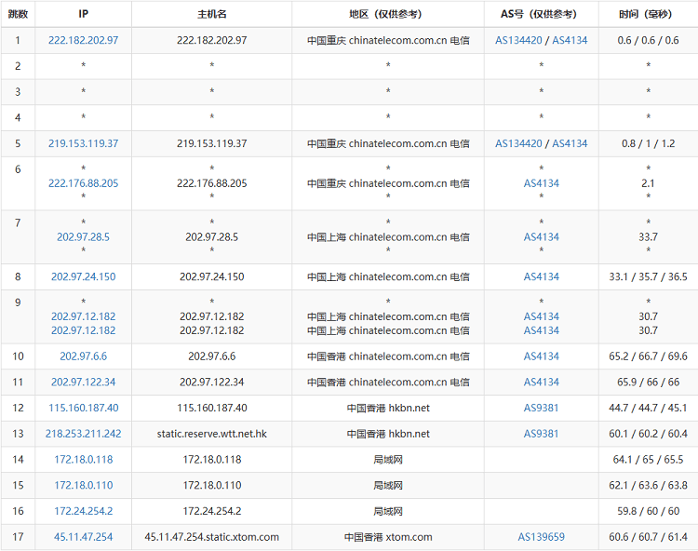
Task: Click the 跳数 column header
Action: (x=18, y=14)
